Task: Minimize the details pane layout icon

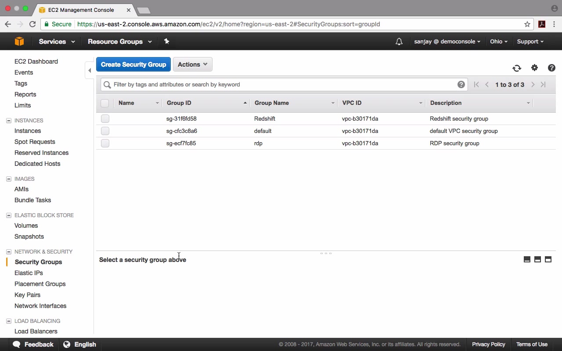Action: (x=527, y=259)
